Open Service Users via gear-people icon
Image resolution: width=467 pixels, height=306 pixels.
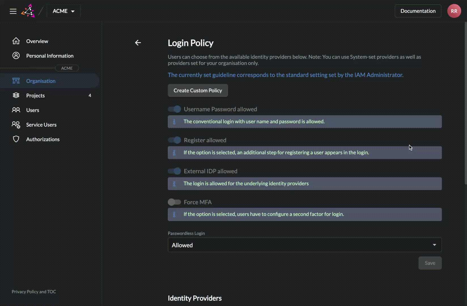(16, 125)
